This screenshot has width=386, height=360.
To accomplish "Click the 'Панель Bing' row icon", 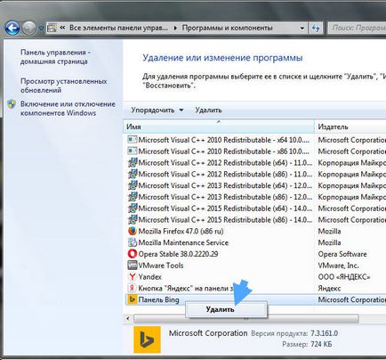I will 132,299.
